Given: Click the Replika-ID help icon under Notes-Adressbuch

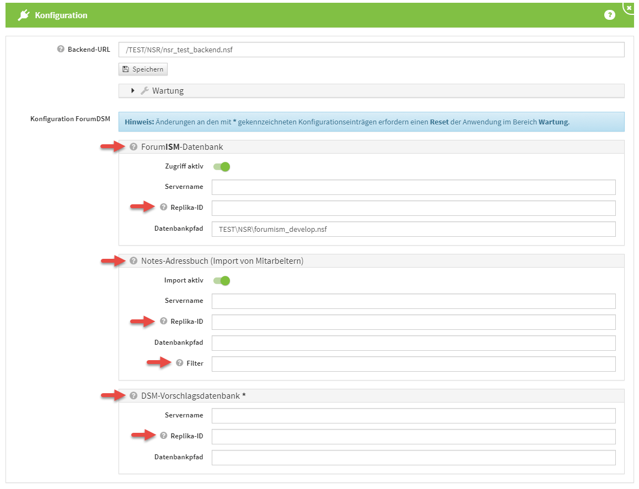Looking at the screenshot, I should pos(163,321).
